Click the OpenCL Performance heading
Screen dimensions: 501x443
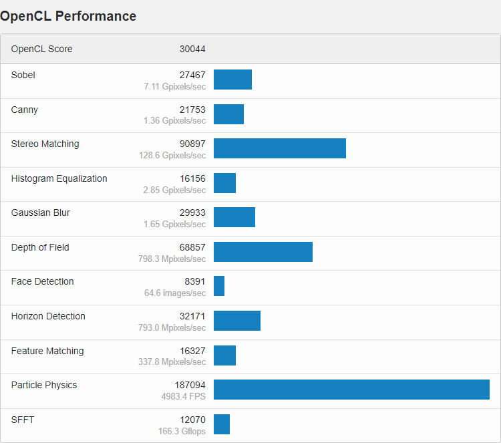pyautogui.click(x=68, y=16)
